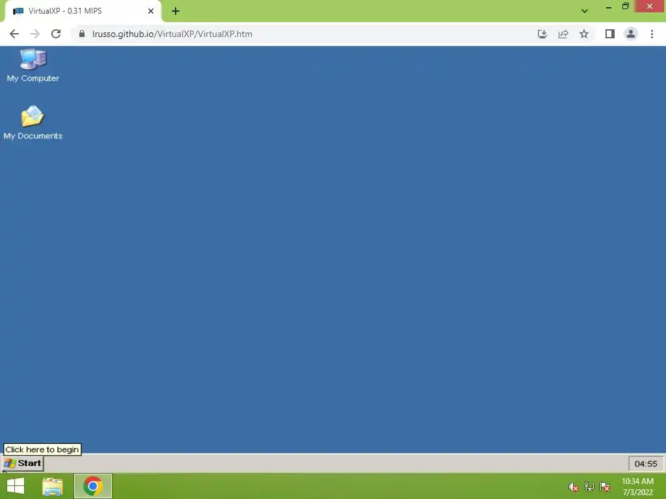Launch File Explorer from the host taskbar
The height and width of the screenshot is (499, 666).
click(x=53, y=486)
